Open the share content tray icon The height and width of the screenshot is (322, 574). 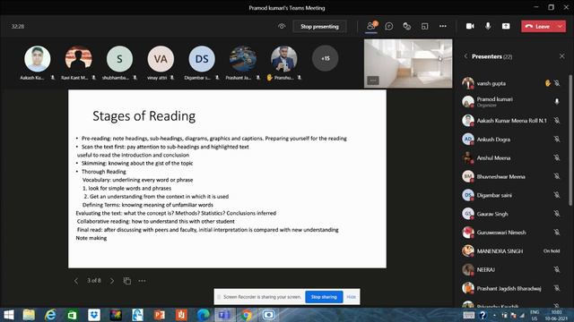506,26
